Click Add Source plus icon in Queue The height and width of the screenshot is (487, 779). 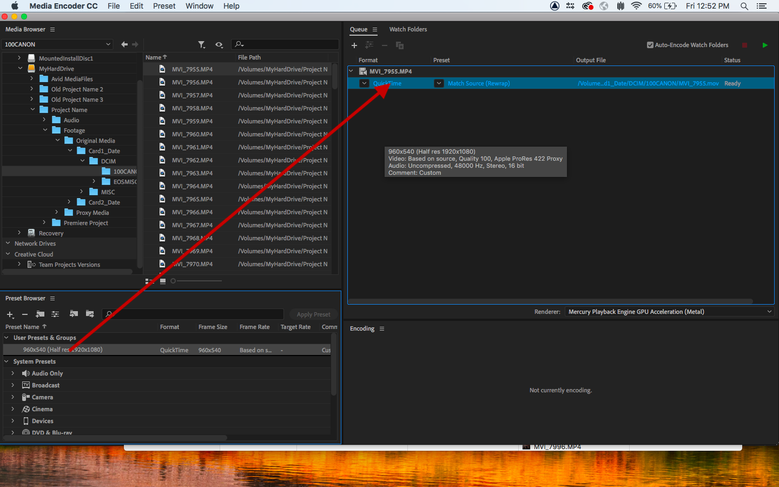pyautogui.click(x=354, y=45)
